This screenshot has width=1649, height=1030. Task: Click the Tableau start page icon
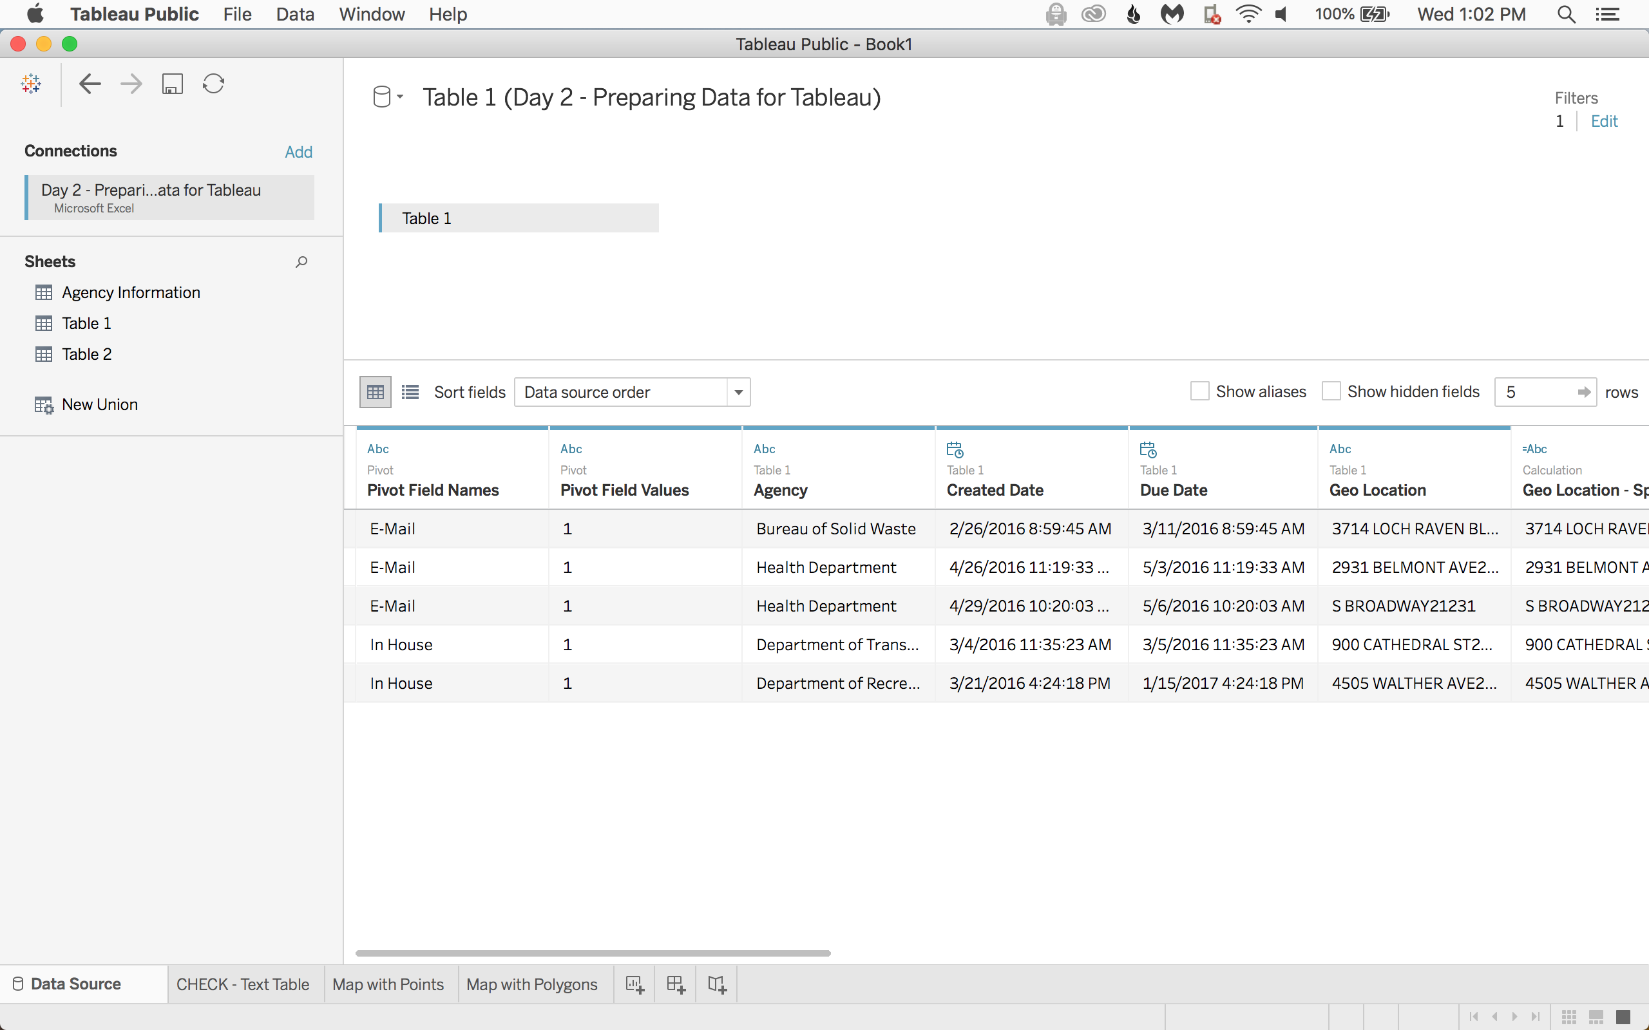(x=32, y=84)
